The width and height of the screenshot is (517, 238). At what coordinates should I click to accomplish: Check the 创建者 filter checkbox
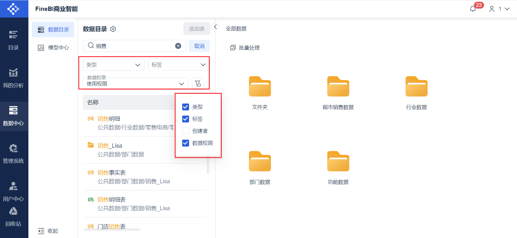tap(186, 131)
